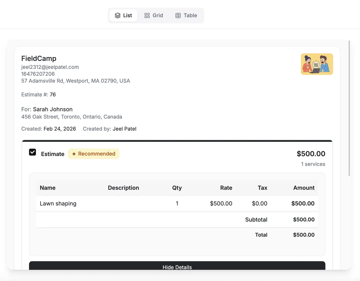Click the Subtotal label

[x=256, y=220]
